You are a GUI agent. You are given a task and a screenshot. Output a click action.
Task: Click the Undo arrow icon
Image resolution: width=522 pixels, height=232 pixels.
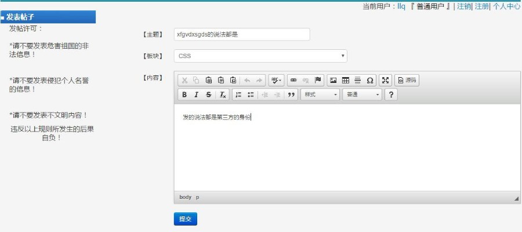click(247, 80)
